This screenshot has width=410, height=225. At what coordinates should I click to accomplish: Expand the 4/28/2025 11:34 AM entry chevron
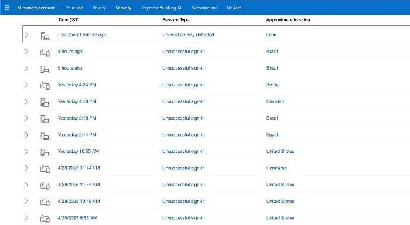point(26,185)
